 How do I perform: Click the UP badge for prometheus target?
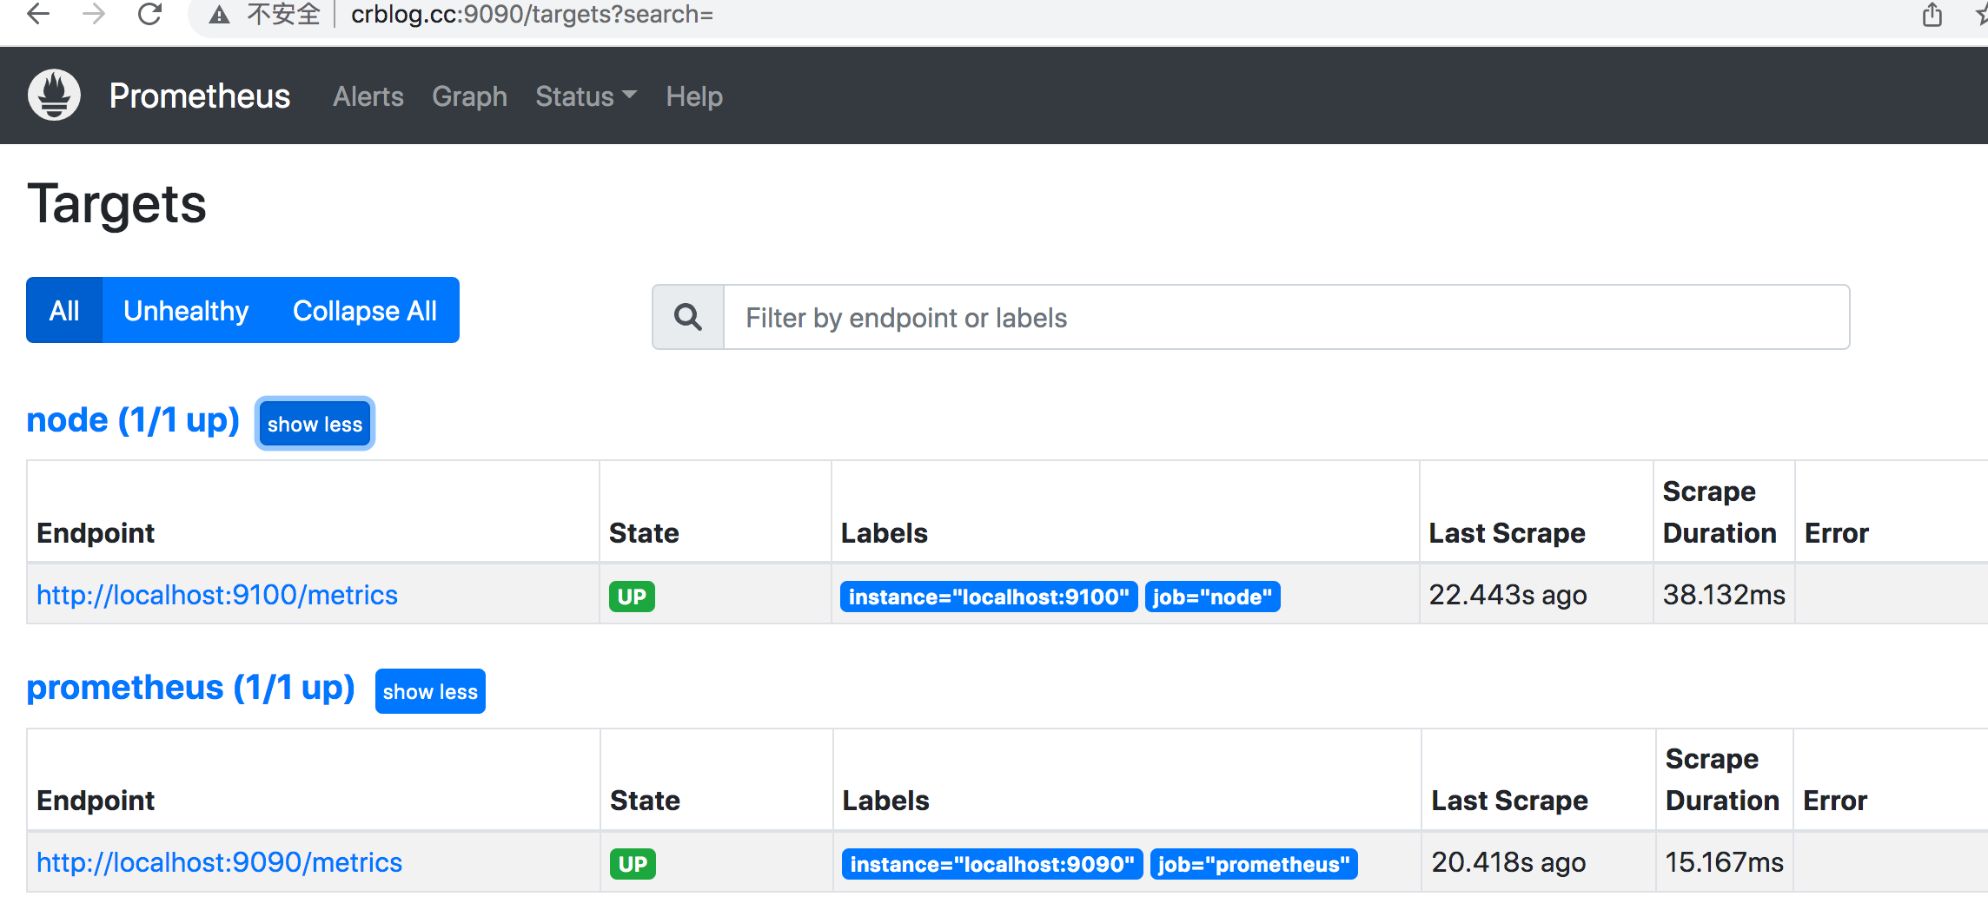point(633,864)
